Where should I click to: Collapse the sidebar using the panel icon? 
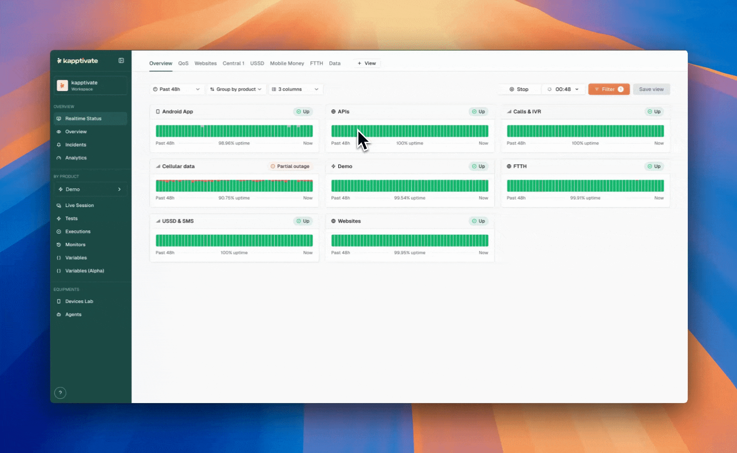point(121,60)
